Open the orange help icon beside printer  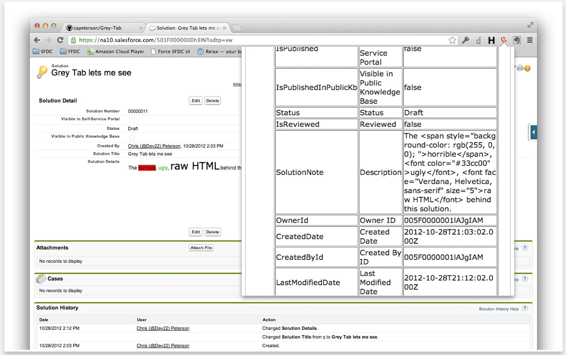click(x=527, y=68)
